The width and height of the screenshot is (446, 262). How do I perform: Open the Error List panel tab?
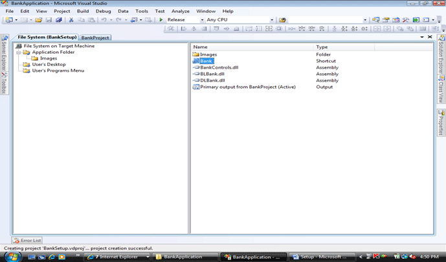pos(27,241)
